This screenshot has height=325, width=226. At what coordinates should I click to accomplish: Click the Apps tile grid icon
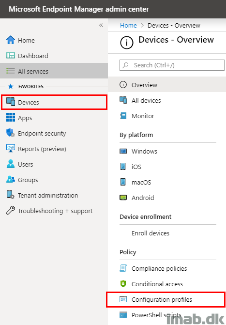11,117
